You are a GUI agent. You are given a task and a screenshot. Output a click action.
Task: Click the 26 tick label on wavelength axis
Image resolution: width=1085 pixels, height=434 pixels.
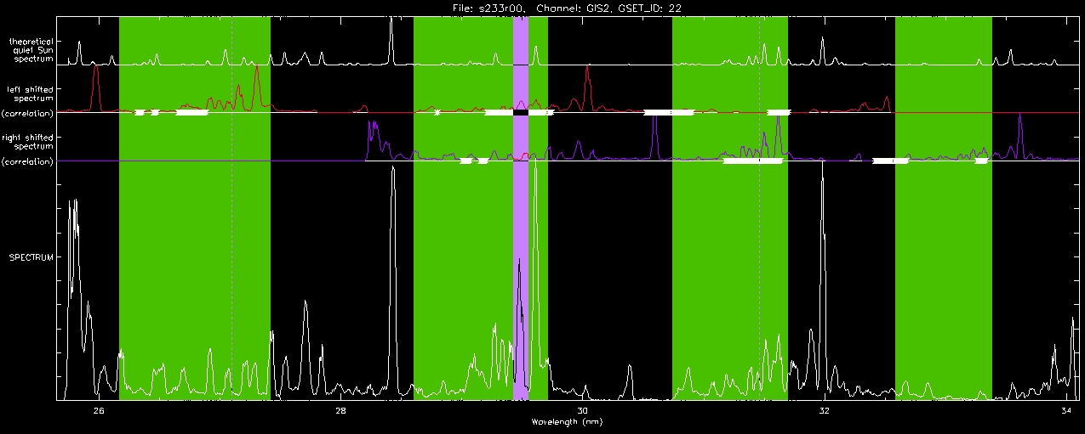[99, 411]
